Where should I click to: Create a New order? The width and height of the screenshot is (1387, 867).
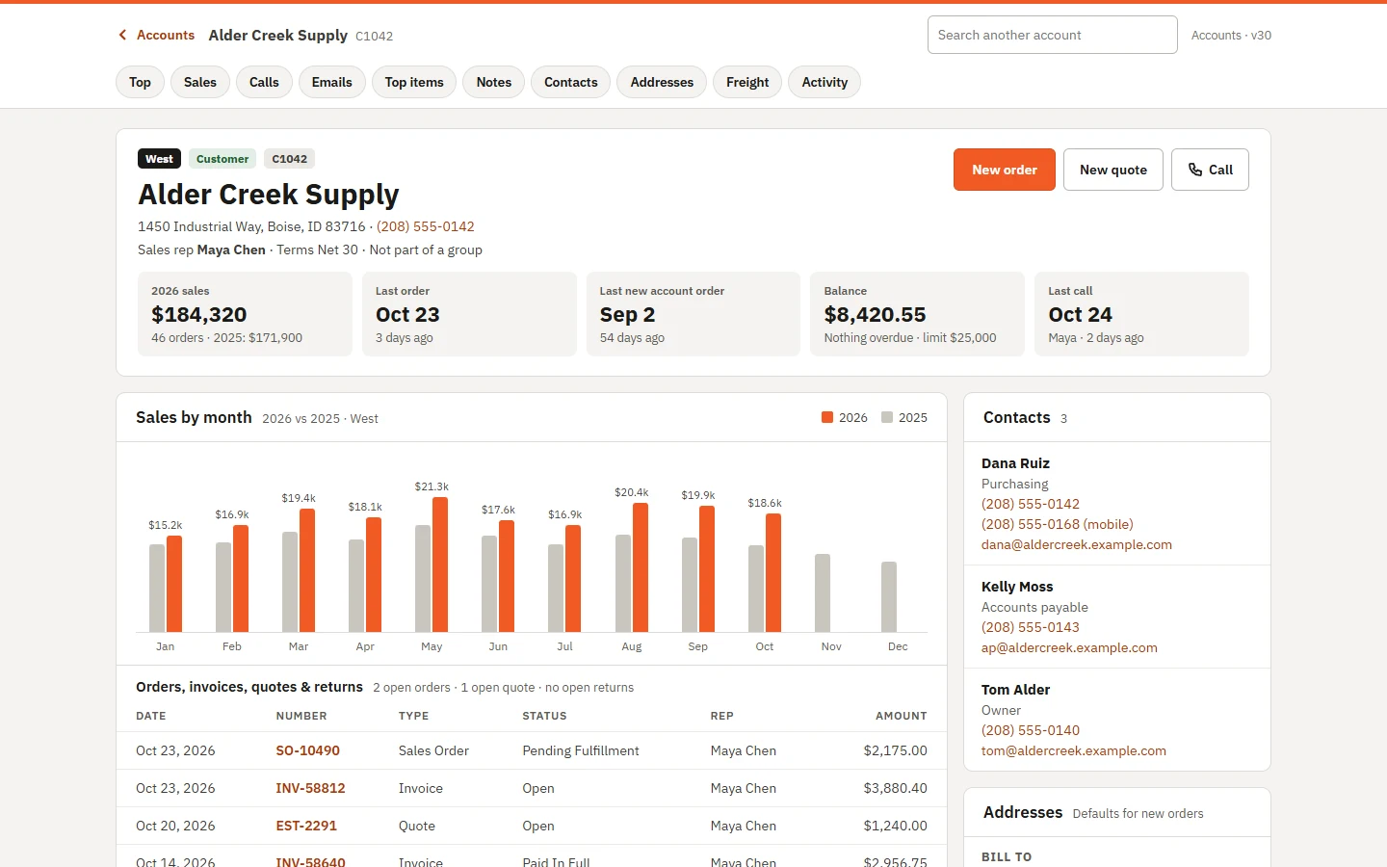click(x=1005, y=170)
